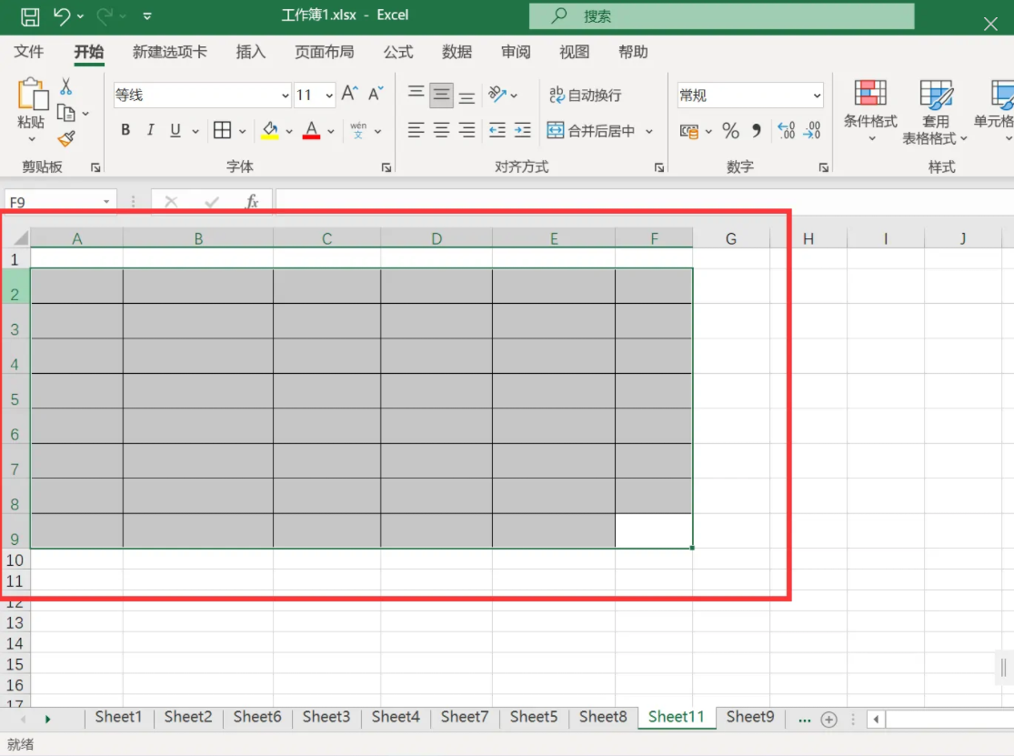Viewport: 1014px width, 756px height.
Task: Click the 搜索 search box
Action: (721, 16)
